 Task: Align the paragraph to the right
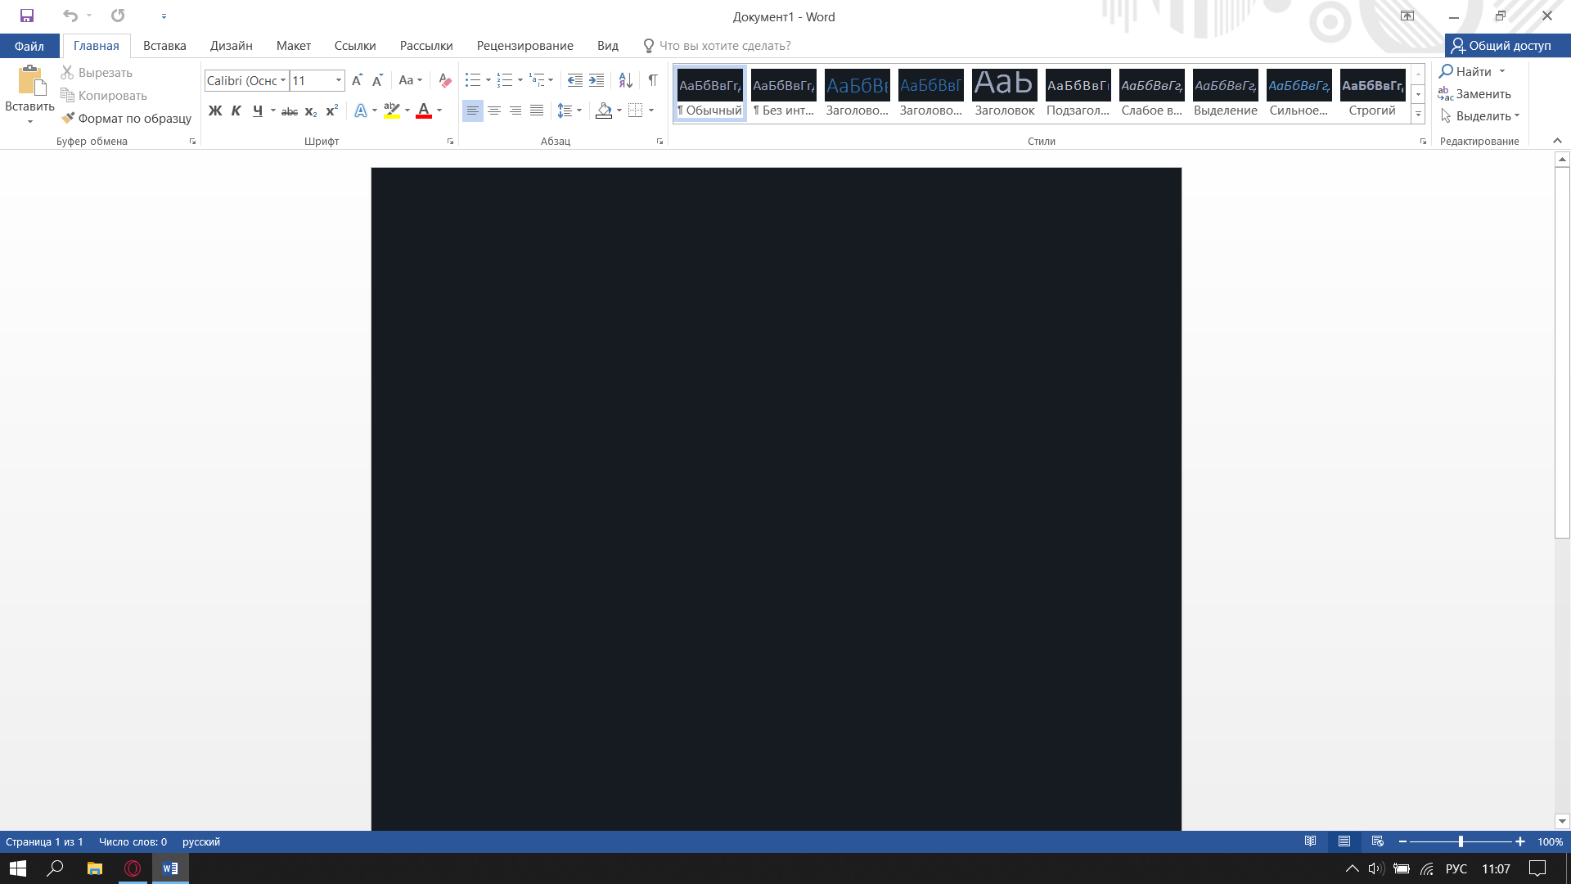pos(515,110)
